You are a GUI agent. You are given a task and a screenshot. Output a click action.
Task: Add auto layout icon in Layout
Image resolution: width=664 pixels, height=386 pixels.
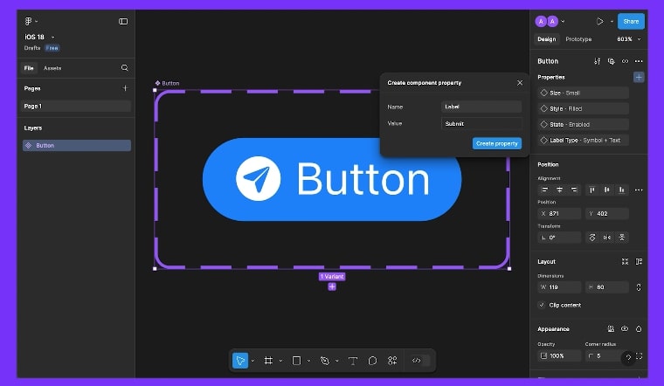click(639, 262)
